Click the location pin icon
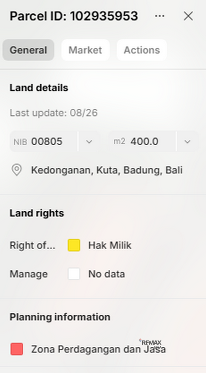Image resolution: width=206 pixels, height=373 pixels. coord(17,170)
